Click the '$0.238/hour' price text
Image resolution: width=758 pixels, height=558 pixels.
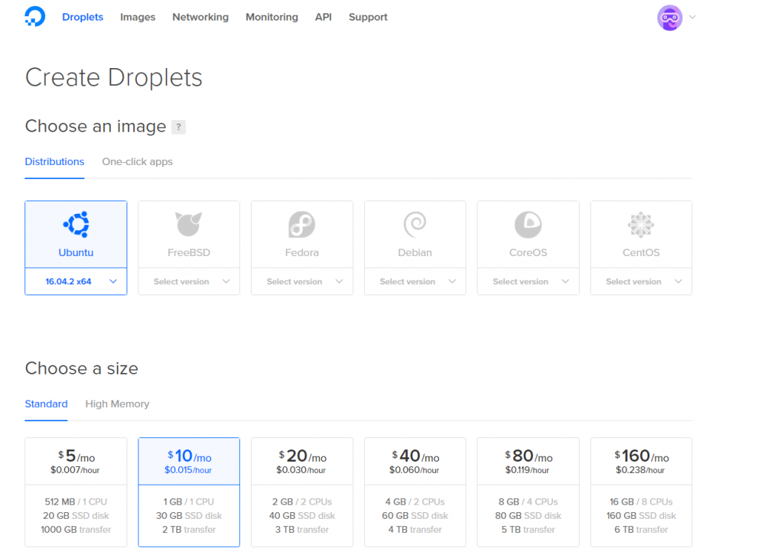pos(640,470)
